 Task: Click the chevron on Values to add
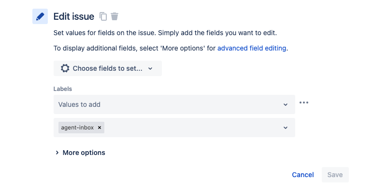coord(286,105)
